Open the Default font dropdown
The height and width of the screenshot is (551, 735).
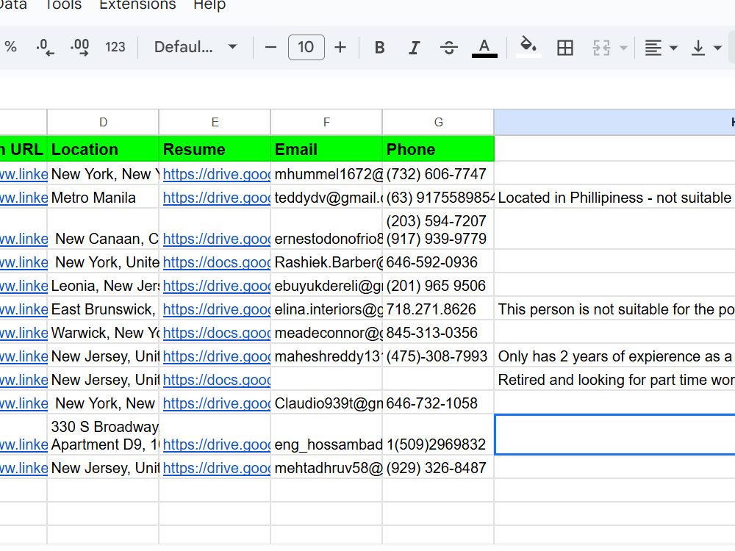196,47
